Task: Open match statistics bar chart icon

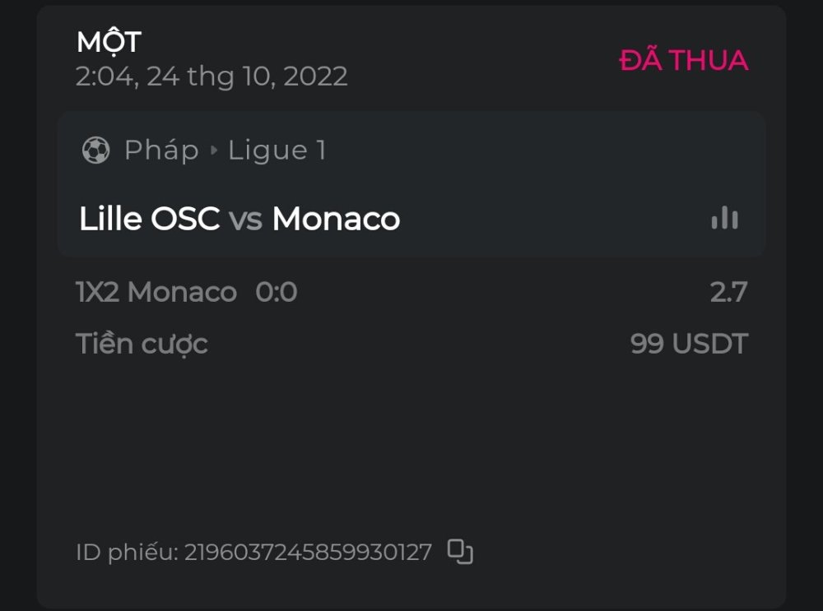Action: [x=724, y=218]
